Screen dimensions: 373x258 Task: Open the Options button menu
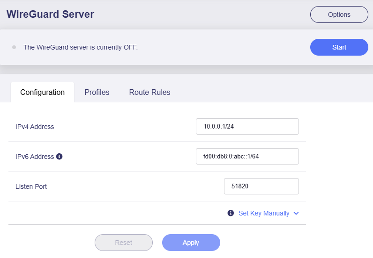pos(339,14)
